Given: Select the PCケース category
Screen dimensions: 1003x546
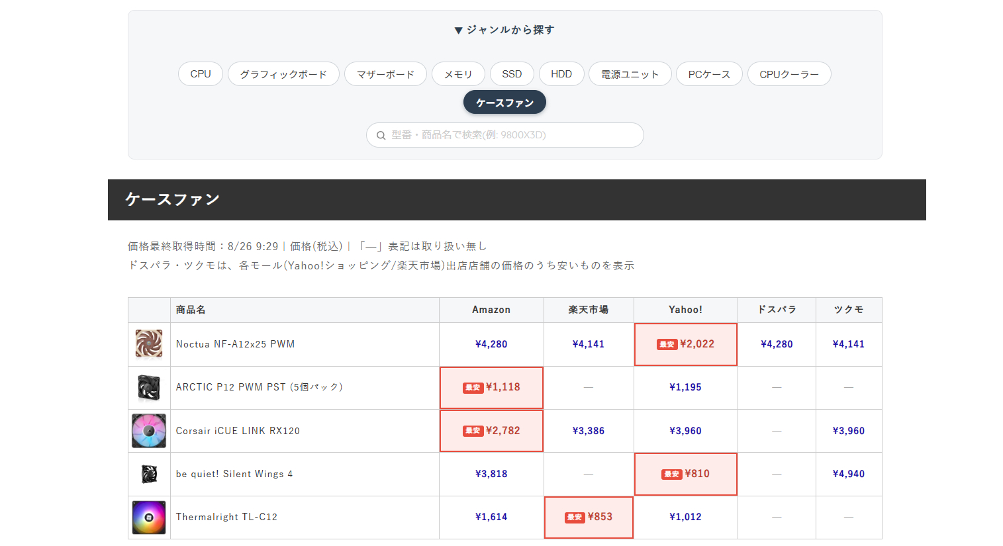Looking at the screenshot, I should (x=709, y=74).
